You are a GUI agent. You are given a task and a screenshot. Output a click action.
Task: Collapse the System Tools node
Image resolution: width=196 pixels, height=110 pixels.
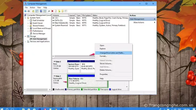(x=26, y=18)
